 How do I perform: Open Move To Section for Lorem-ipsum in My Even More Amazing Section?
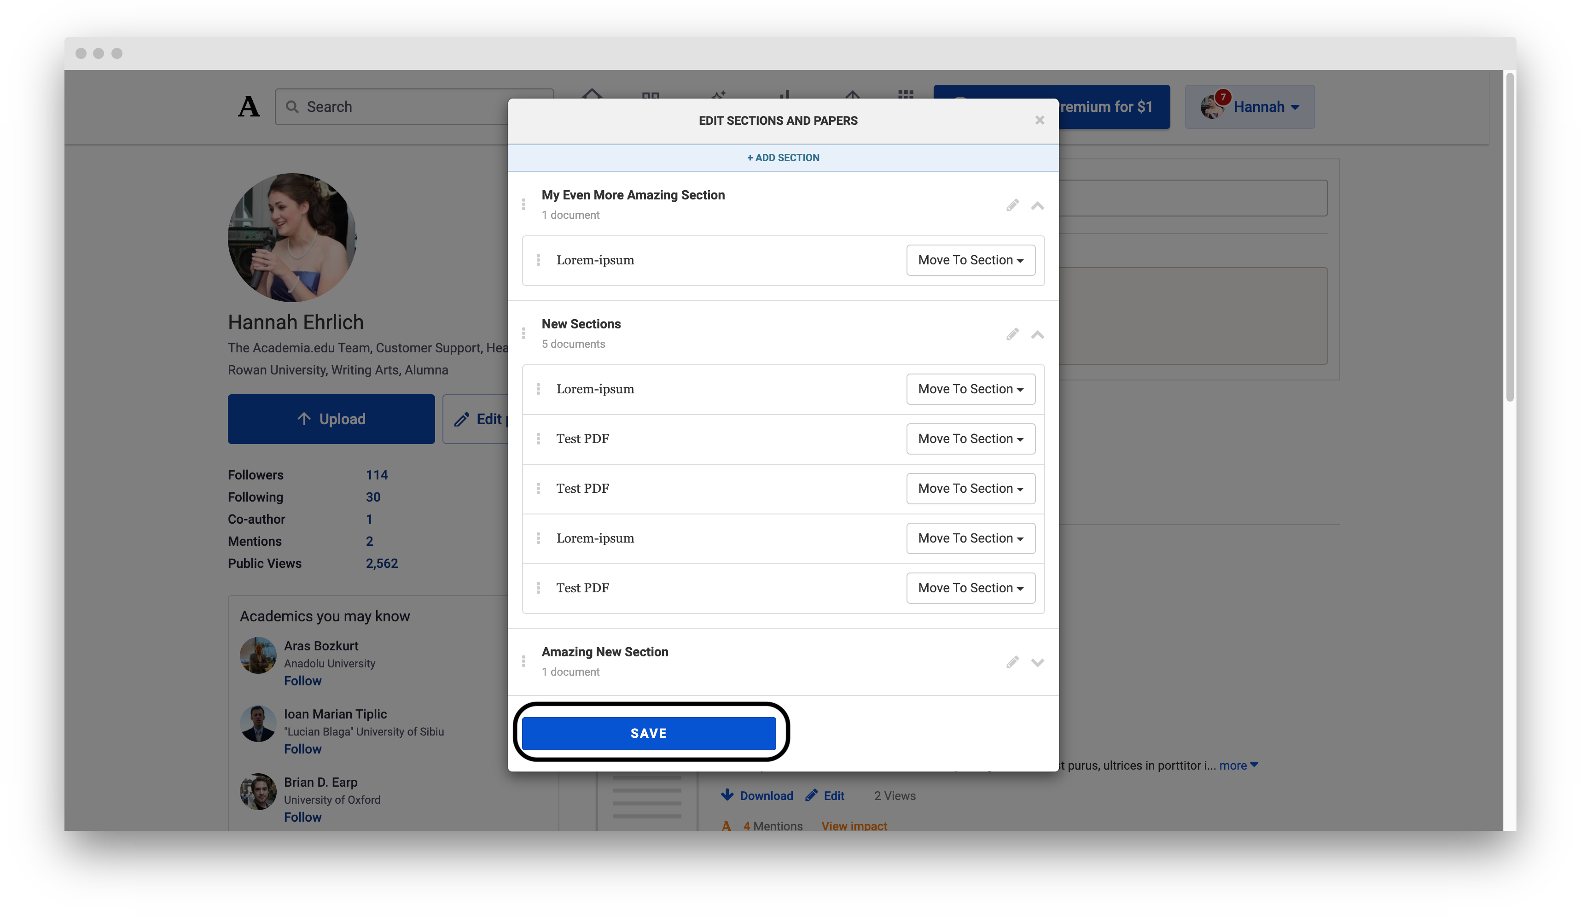pos(971,260)
